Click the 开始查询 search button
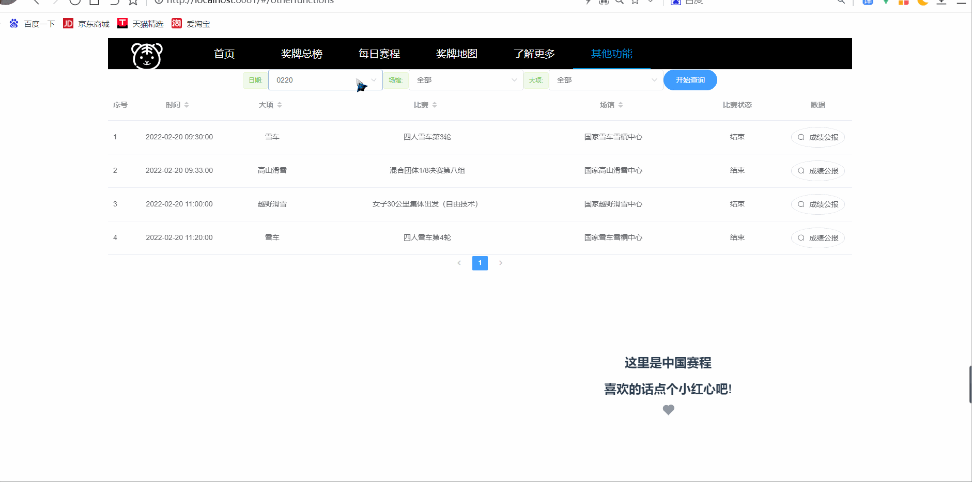The image size is (972, 482). tap(690, 80)
